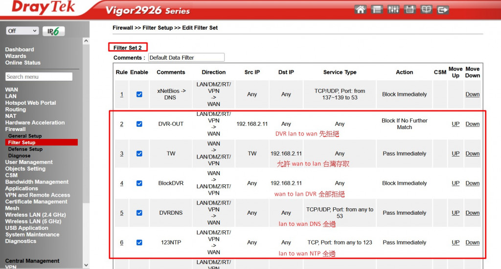Toggle Enable checkbox for TW rule

tap(139, 154)
